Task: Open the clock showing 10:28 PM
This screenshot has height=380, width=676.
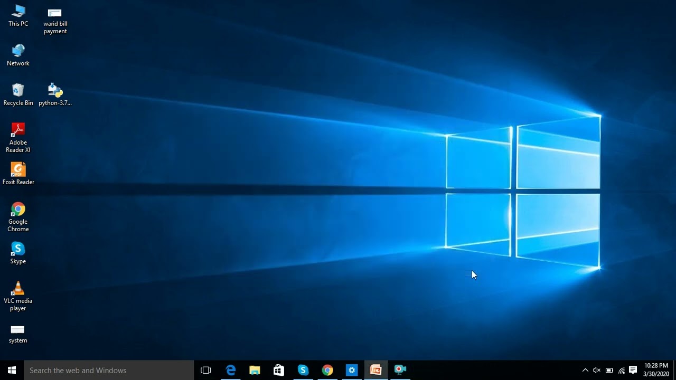Action: (656, 370)
